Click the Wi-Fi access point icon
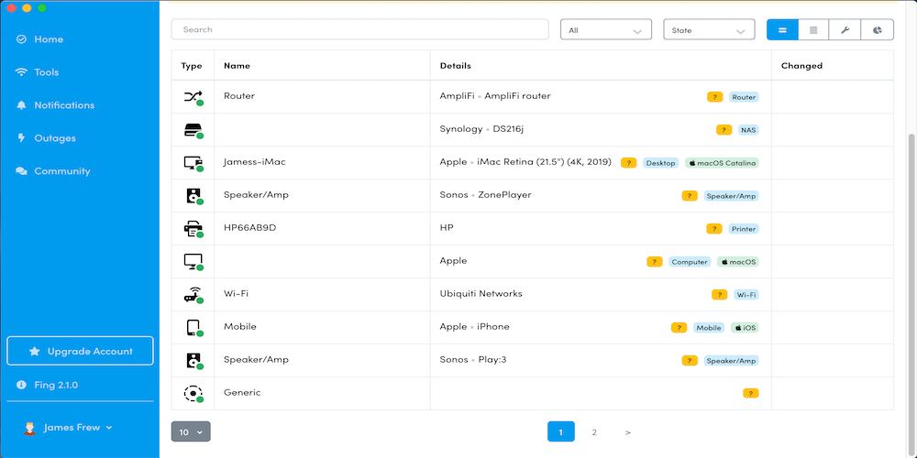 click(193, 294)
